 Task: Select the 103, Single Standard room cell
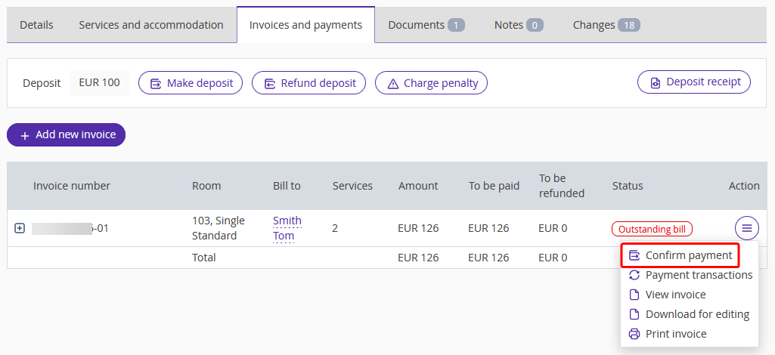(x=219, y=228)
